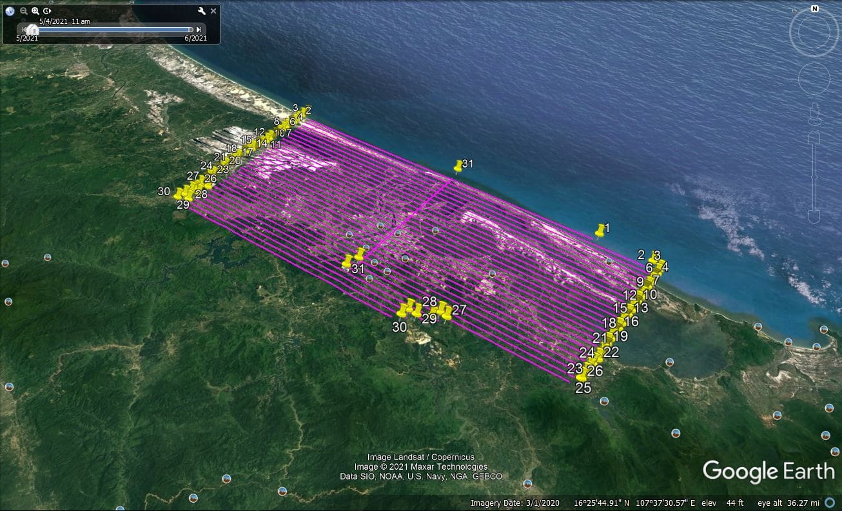
Task: Click the yellow pushpin labeled 25
Action: 582,376
